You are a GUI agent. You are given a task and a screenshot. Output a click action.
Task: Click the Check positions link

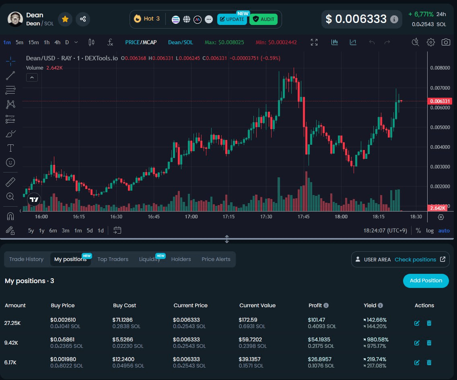point(415,259)
